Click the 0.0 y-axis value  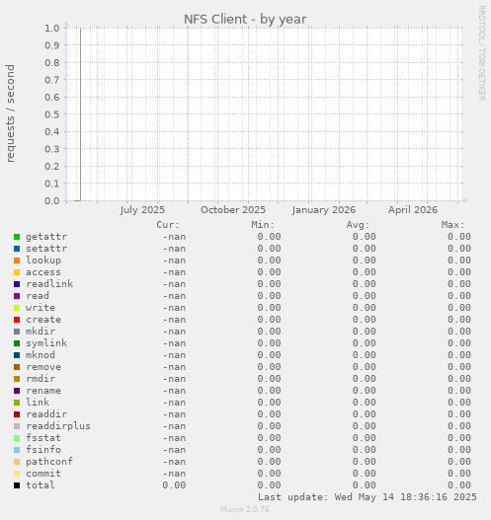[52, 201]
